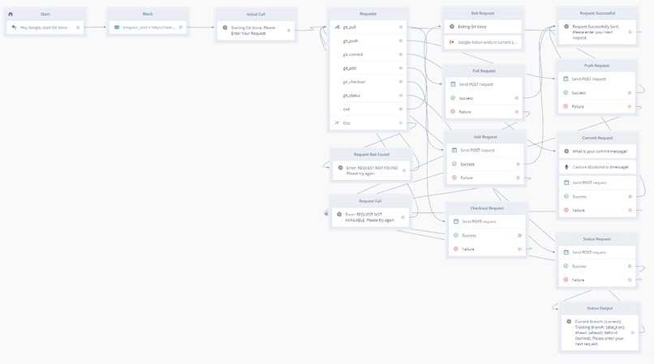The height and width of the screenshot is (364, 654).
Task: Click the speak icon in Request Fail block
Action: pyautogui.click(x=339, y=214)
